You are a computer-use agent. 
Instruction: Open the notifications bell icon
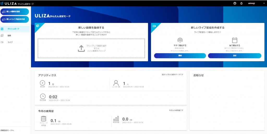pos(241,3)
